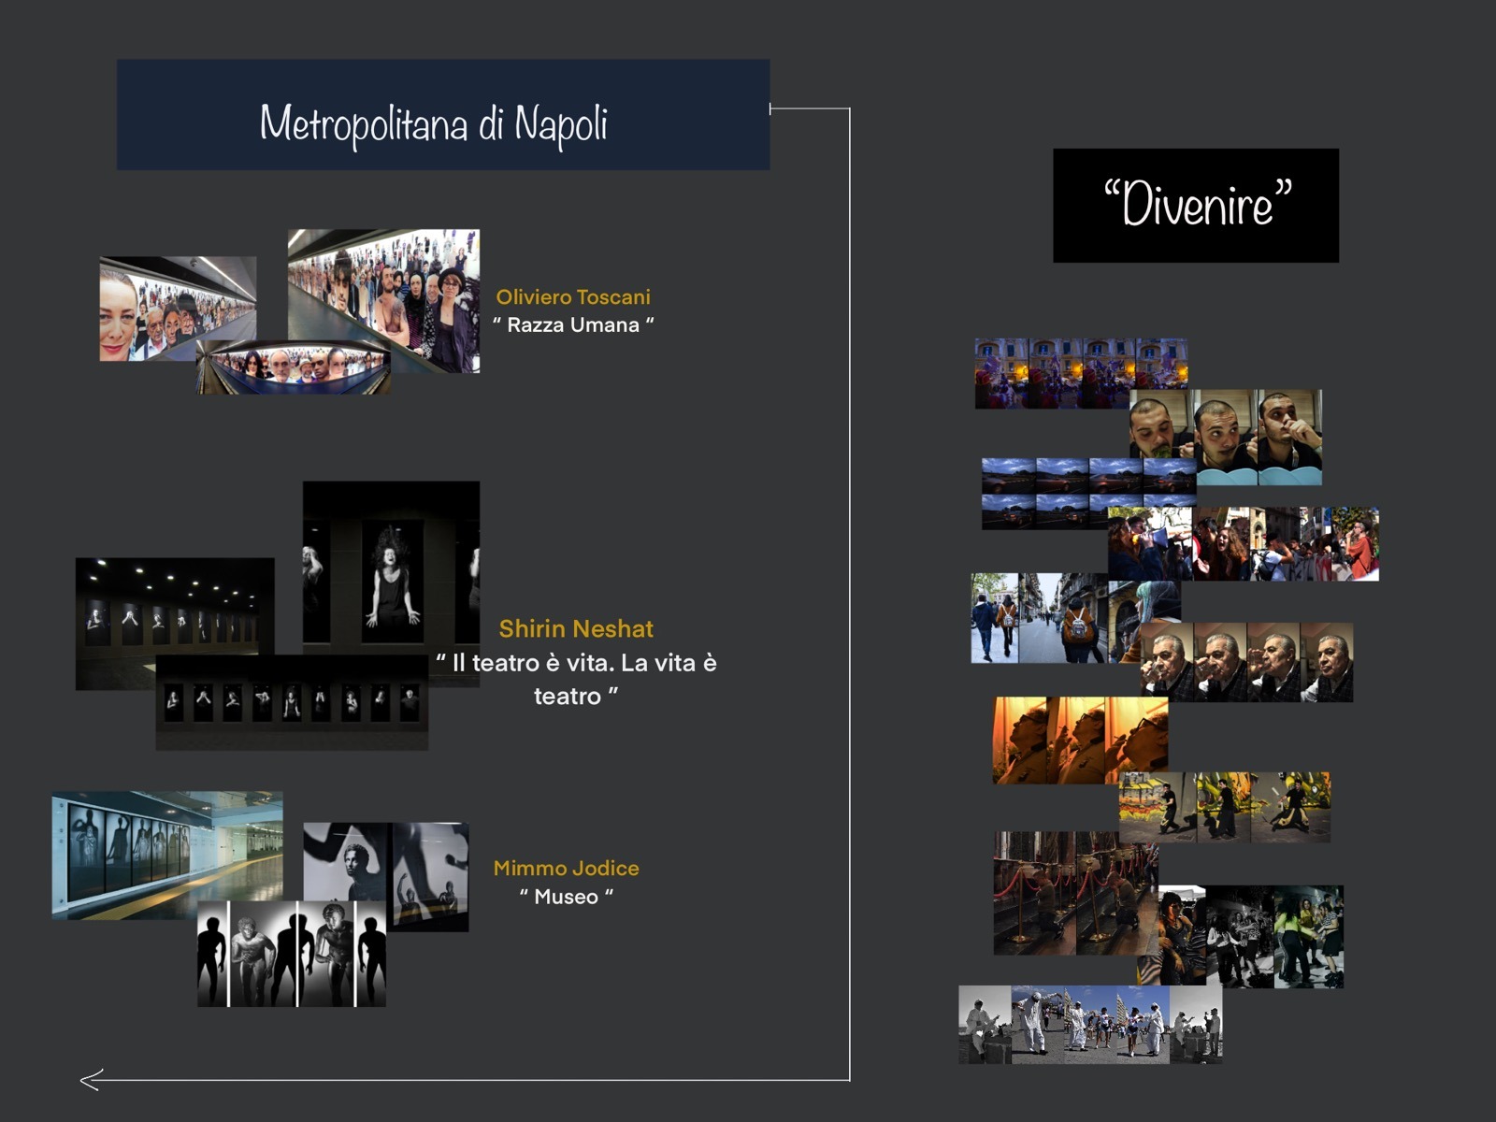This screenshot has height=1122, width=1496.
Task: Open the black silhouettes and bronze runners photo
Action: pos(292,954)
